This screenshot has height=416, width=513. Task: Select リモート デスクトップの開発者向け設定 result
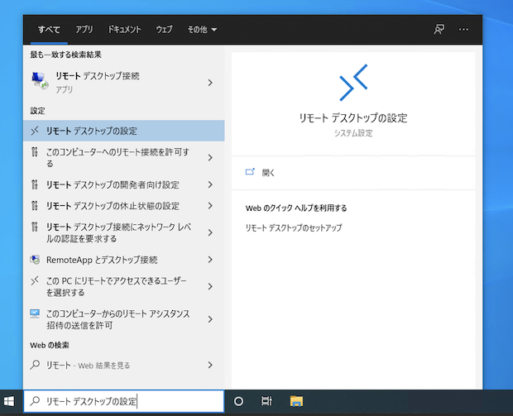[x=123, y=184]
